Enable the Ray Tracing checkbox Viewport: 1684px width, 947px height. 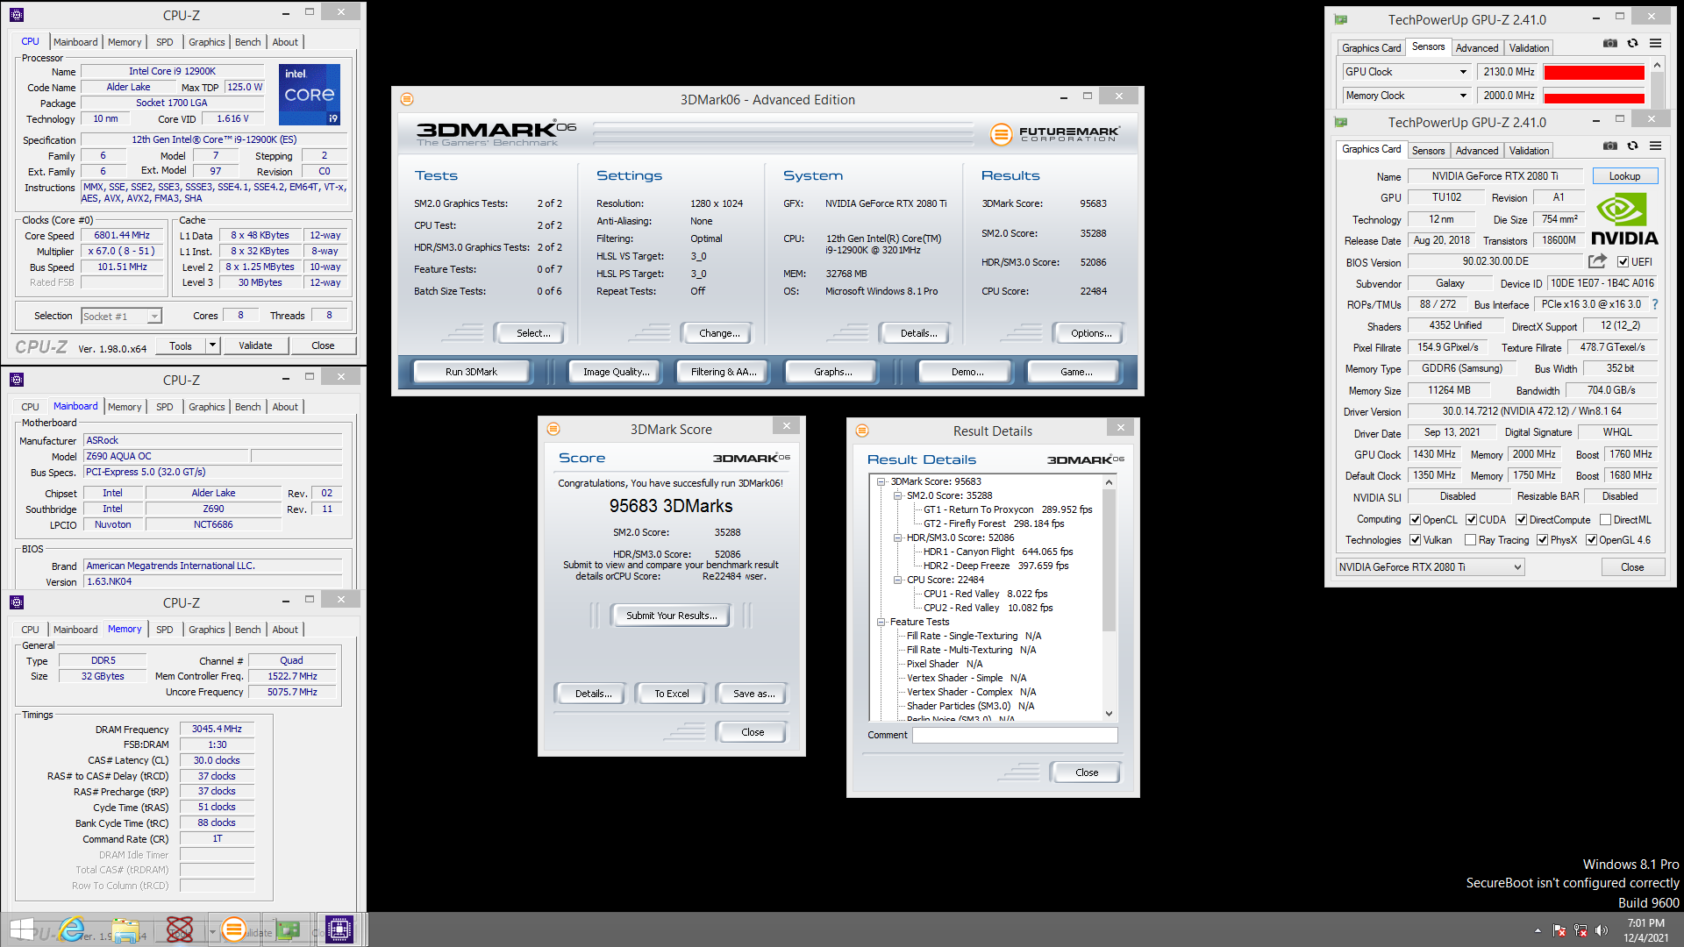[1470, 539]
